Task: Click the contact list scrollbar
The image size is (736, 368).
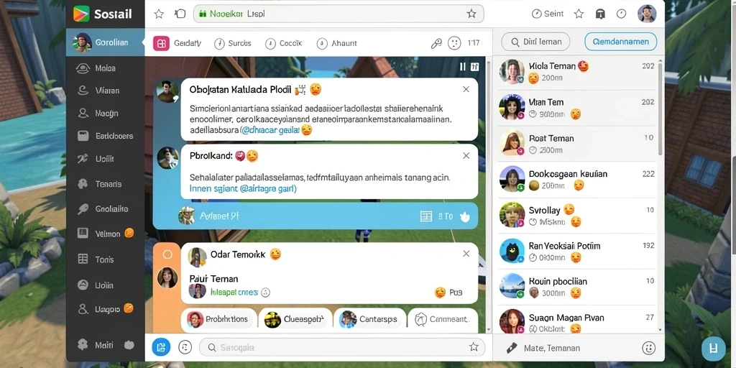Action: (x=661, y=108)
